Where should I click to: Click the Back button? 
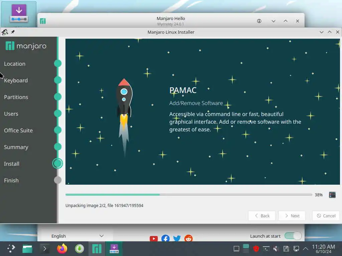click(262, 216)
